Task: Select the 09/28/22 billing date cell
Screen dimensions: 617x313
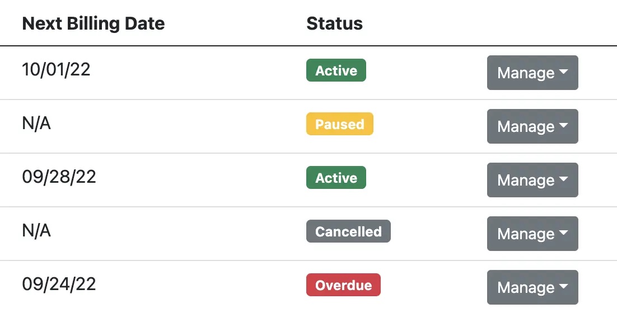Action: (59, 177)
